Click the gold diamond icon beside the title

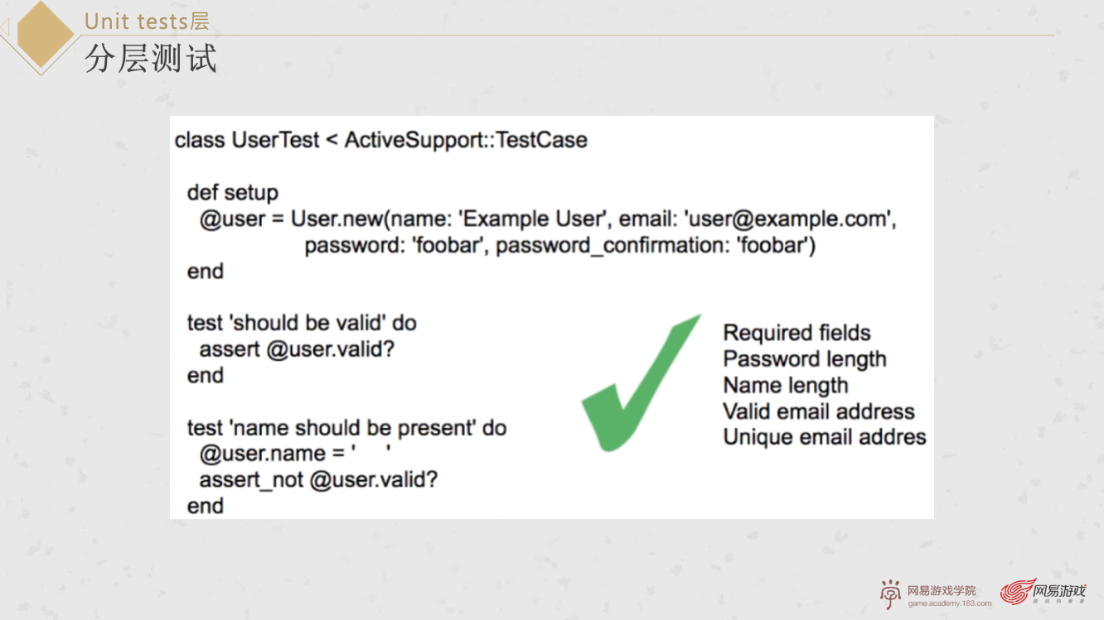tap(40, 33)
